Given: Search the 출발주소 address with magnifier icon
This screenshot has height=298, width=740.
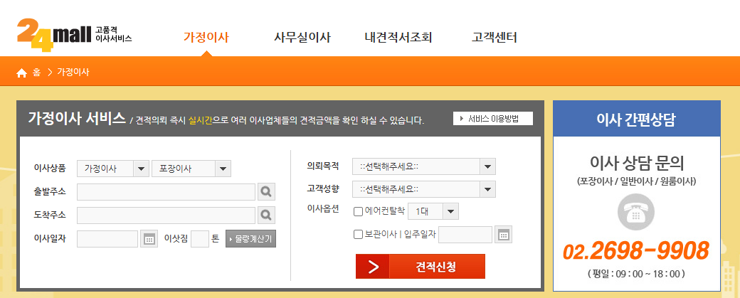Looking at the screenshot, I should [266, 192].
